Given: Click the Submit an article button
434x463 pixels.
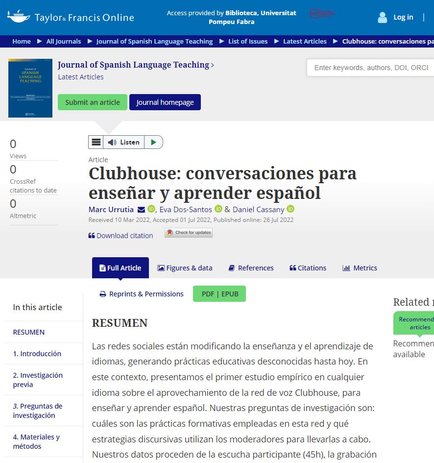Looking at the screenshot, I should (93, 102).
